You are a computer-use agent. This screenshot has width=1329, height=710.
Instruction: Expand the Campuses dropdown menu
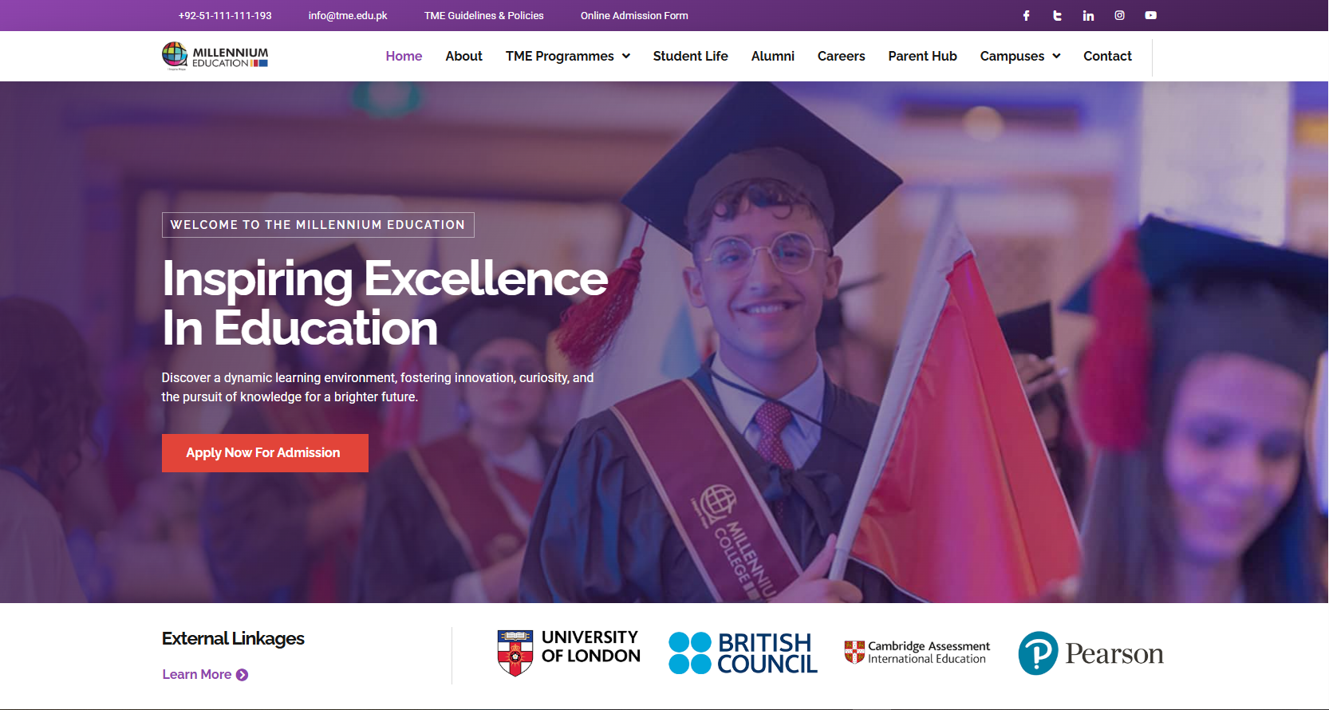point(1020,56)
